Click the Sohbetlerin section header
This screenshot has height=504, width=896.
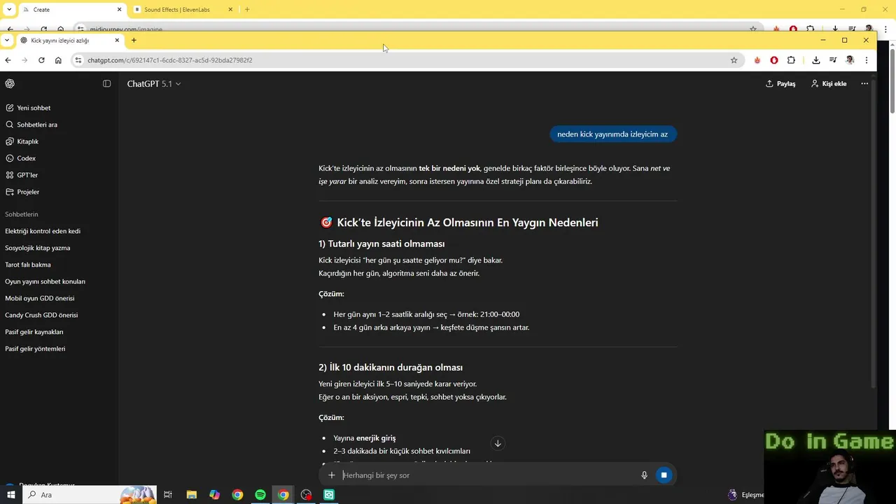point(22,214)
